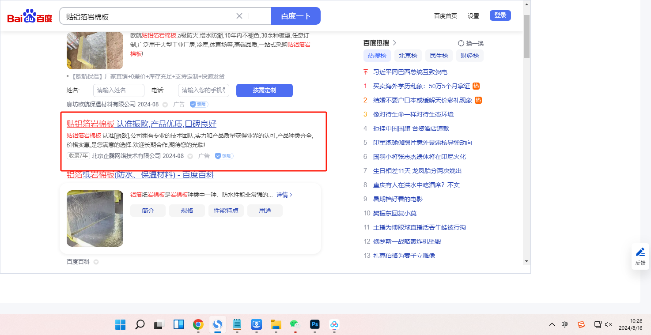The width and height of the screenshot is (651, 335).
Task: Open Sogou browser taskbar icon
Action: click(218, 325)
